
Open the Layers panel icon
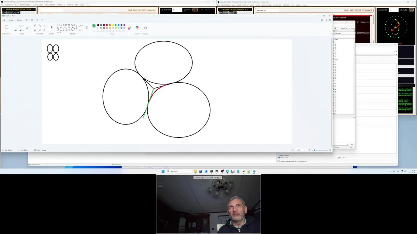tap(145, 28)
